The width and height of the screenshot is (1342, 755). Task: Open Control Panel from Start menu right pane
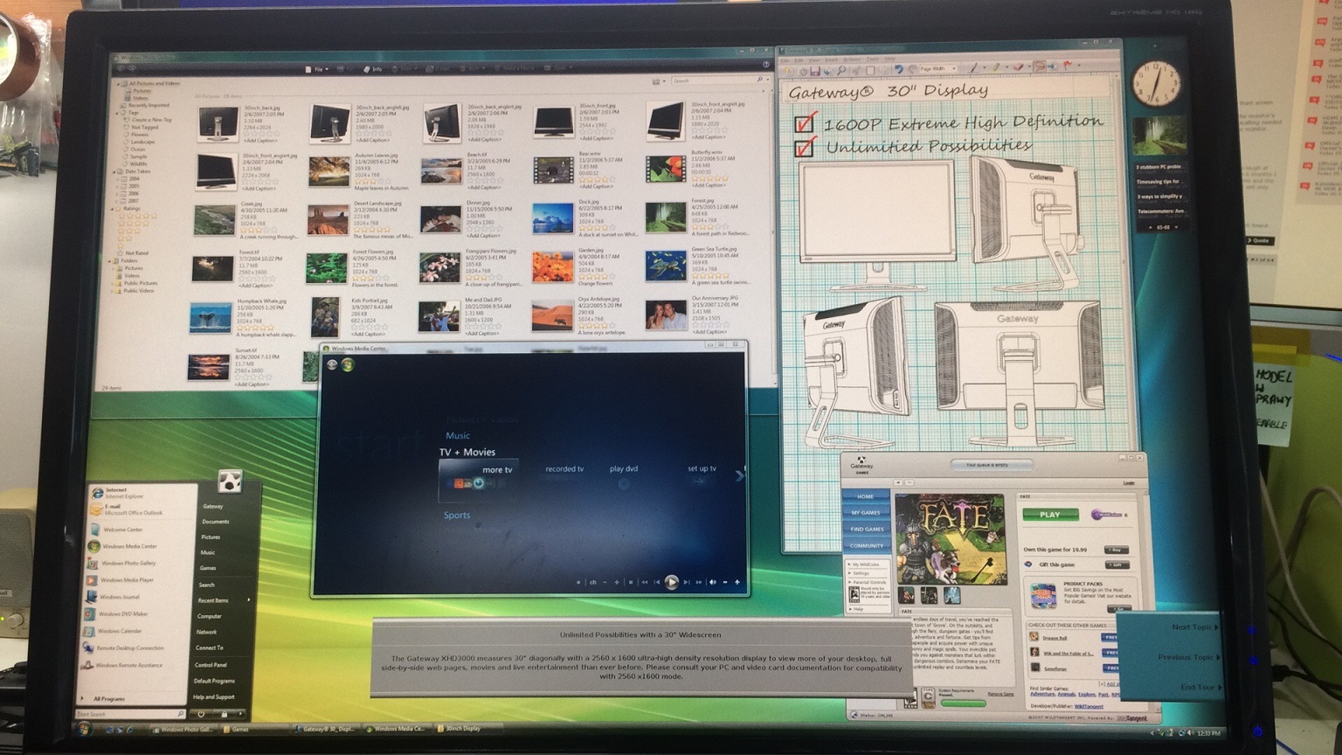pyautogui.click(x=211, y=665)
